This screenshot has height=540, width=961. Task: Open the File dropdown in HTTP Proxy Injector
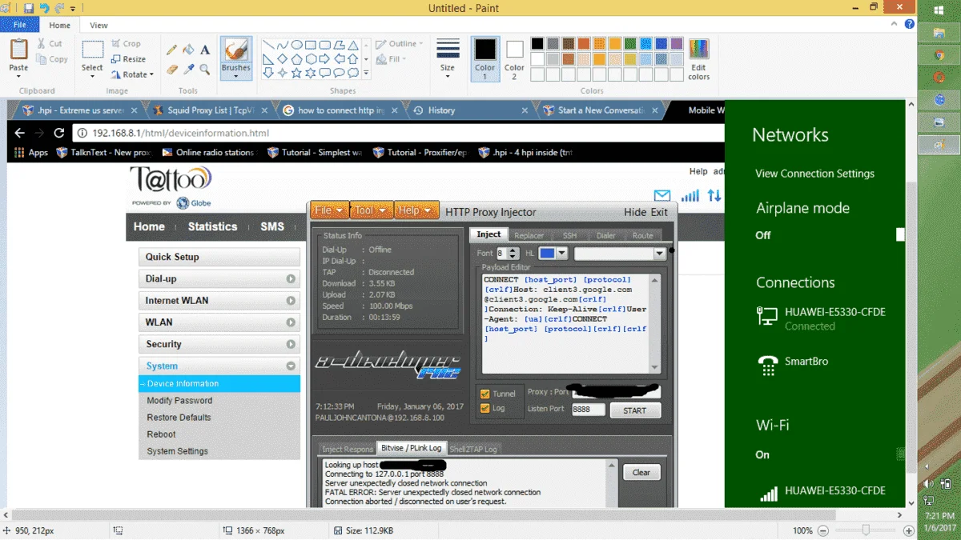click(330, 210)
